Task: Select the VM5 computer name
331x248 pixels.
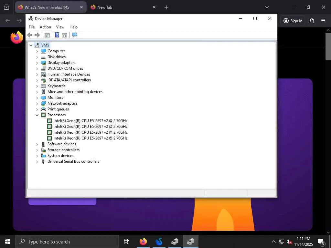Action: point(45,45)
